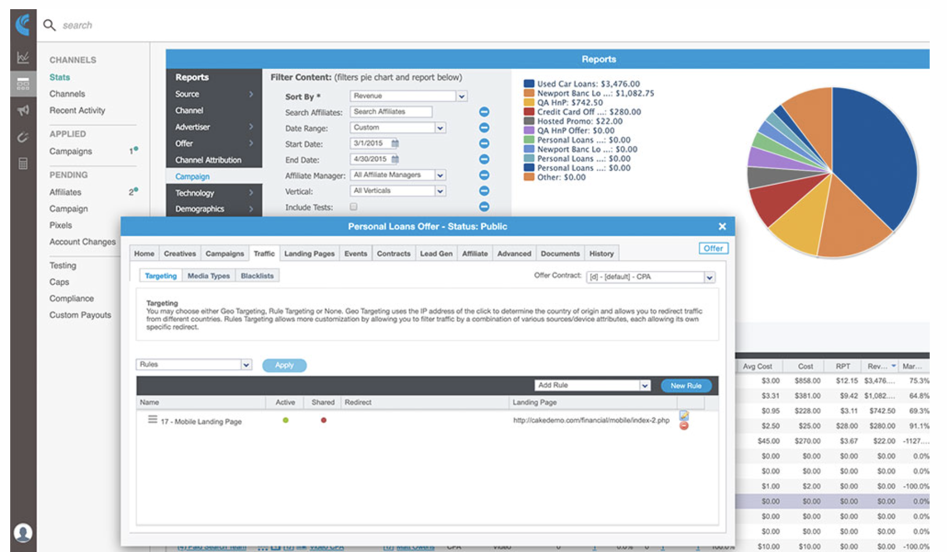Open the analytics chart sidebar icon
The width and height of the screenshot is (947, 552).
pos(23,57)
